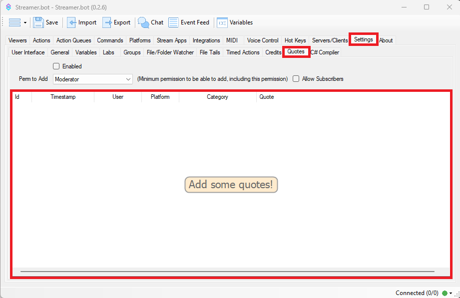The width and height of the screenshot is (460, 298).
Task: Sort quotes by Timestamp column header
Action: point(63,97)
